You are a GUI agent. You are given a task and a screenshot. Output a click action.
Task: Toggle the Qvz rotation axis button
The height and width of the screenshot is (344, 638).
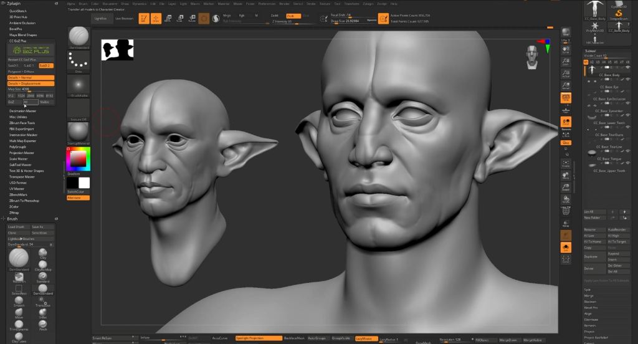tap(566, 143)
